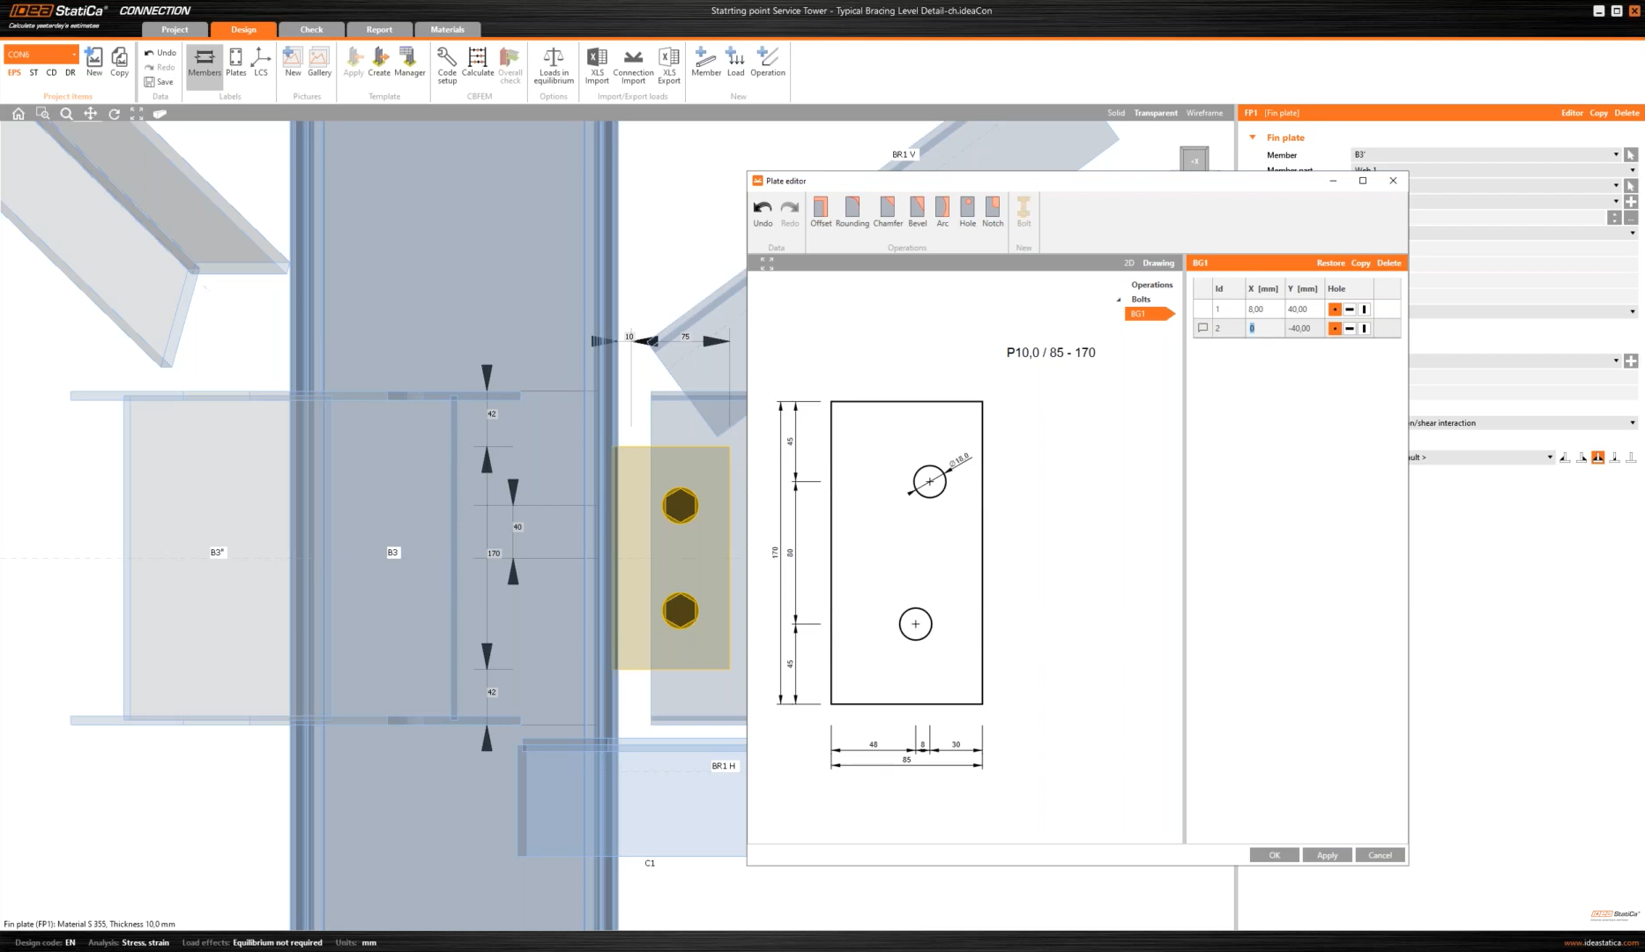
Task: Add a Rounding operation to the plate
Action: click(x=852, y=212)
